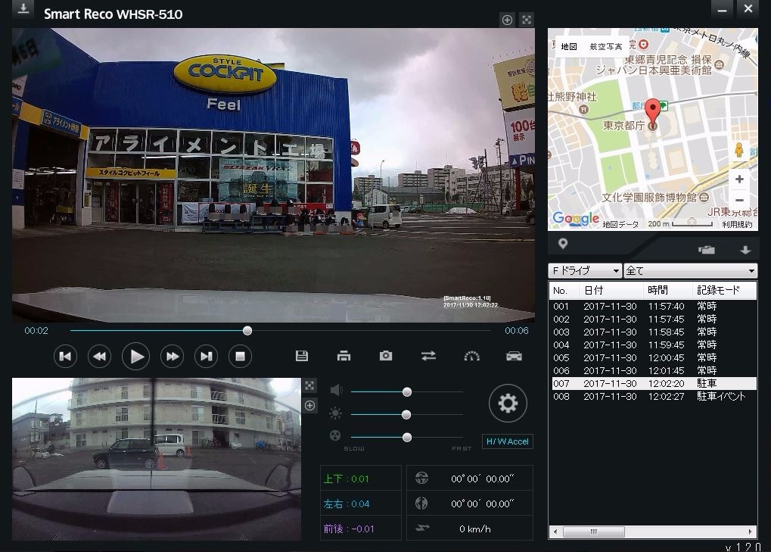Click the save floppy disk icon
Screen dimensions: 771x552
click(x=301, y=356)
